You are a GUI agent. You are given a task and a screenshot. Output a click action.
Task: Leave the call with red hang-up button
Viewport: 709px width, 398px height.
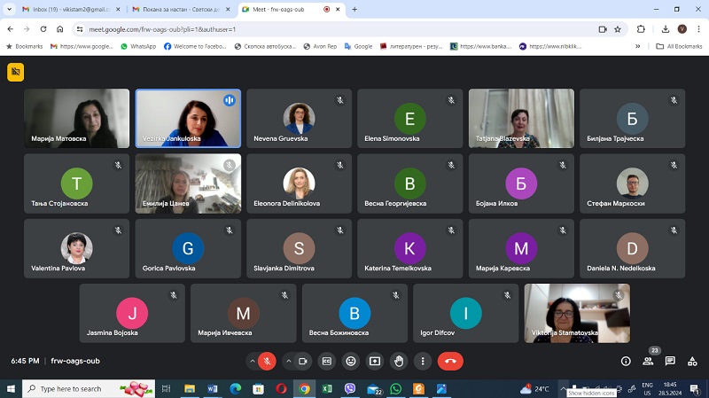click(450, 361)
